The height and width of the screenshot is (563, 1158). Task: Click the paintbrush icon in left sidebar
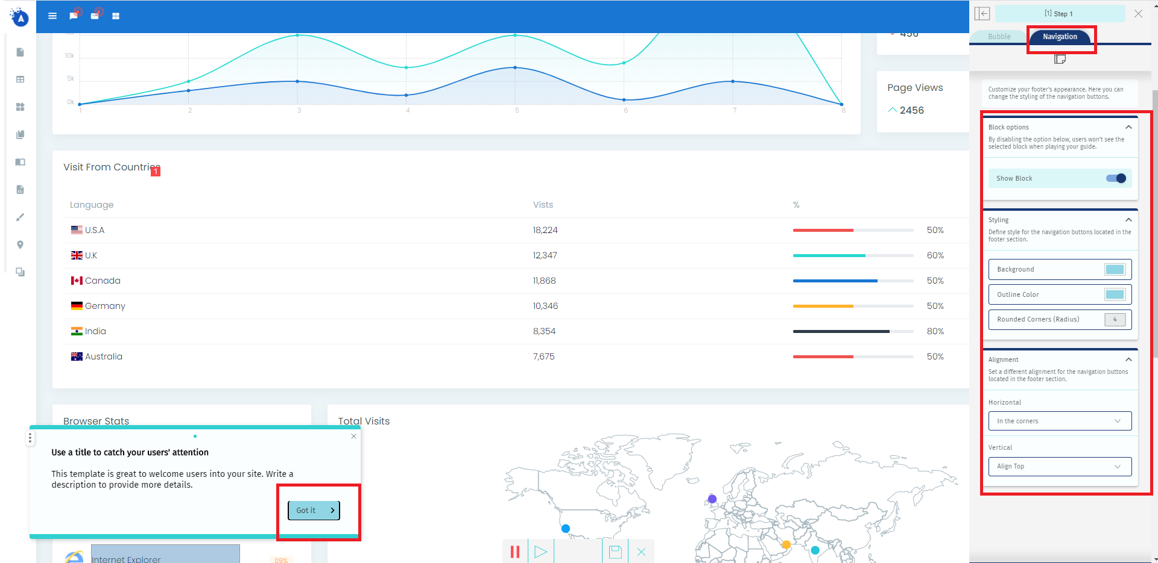point(20,217)
